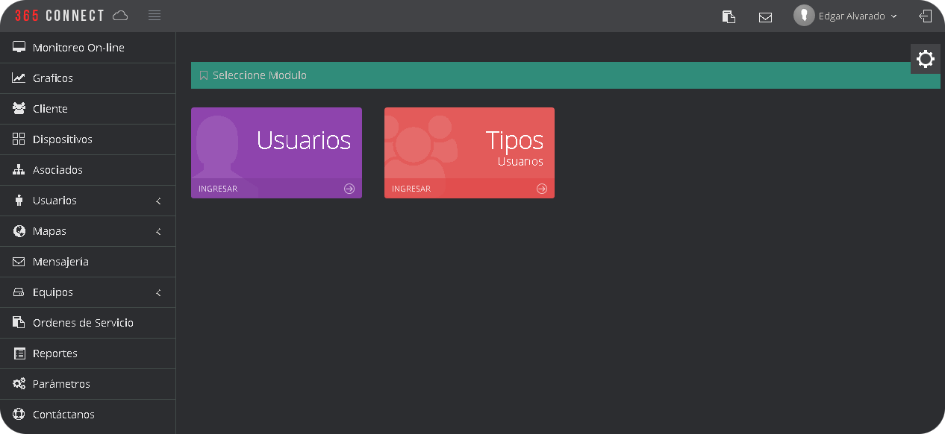This screenshot has height=434, width=945.
Task: Expand the Mapas sidebar submenu
Action: point(158,232)
